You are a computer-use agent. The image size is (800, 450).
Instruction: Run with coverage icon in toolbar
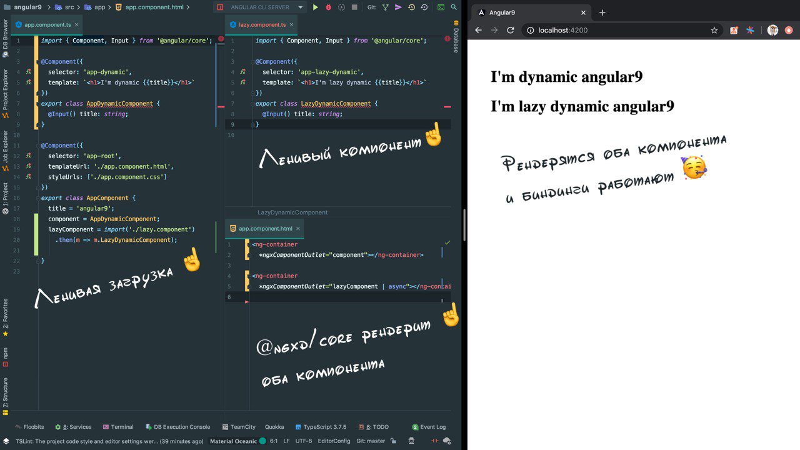click(341, 7)
